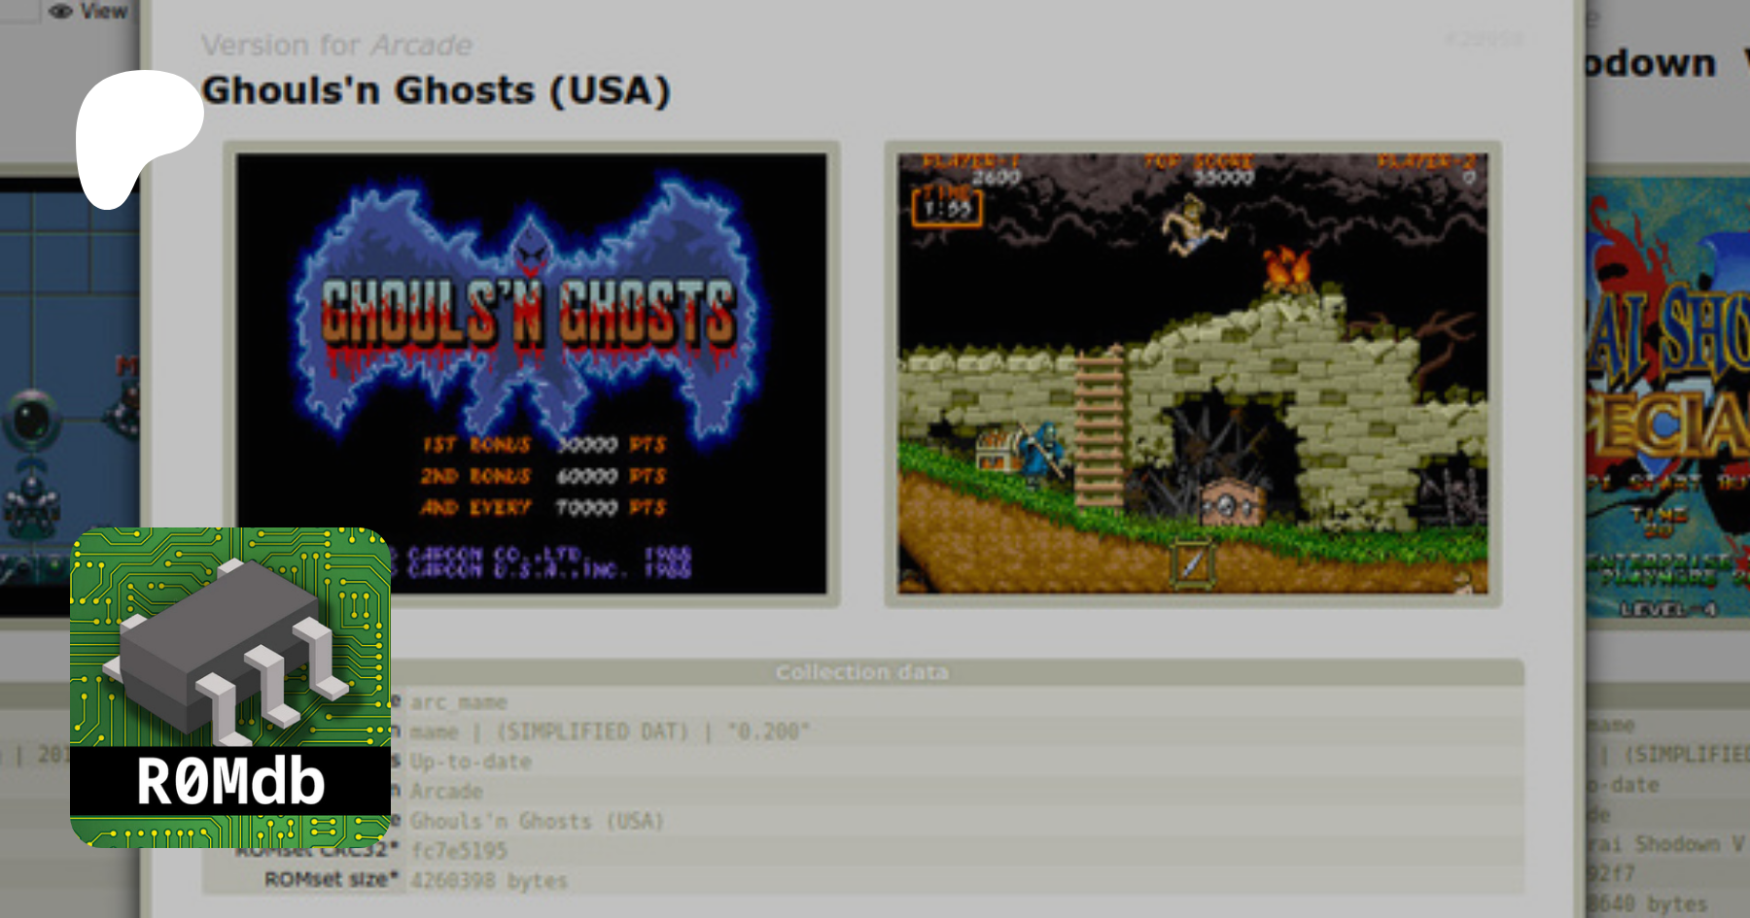1750x918 pixels.
Task: Click the 4260398 bytes size value
Action: pyautogui.click(x=489, y=881)
